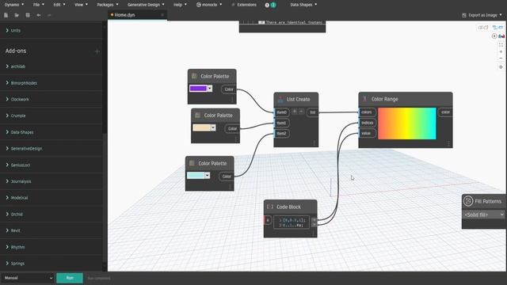The image size is (507, 285).
Task: Click the purple Color Palette node icon
Action: (194, 76)
